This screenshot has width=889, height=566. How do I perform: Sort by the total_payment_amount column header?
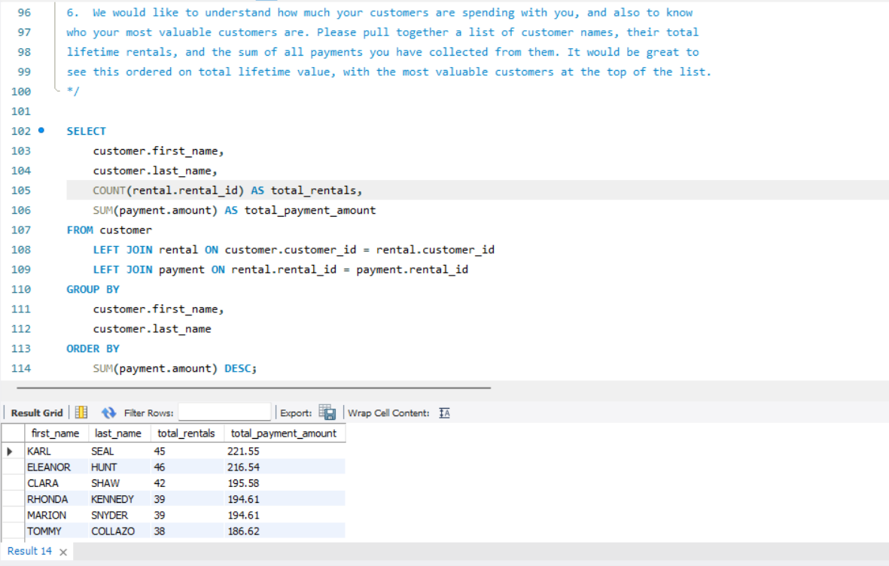[284, 433]
